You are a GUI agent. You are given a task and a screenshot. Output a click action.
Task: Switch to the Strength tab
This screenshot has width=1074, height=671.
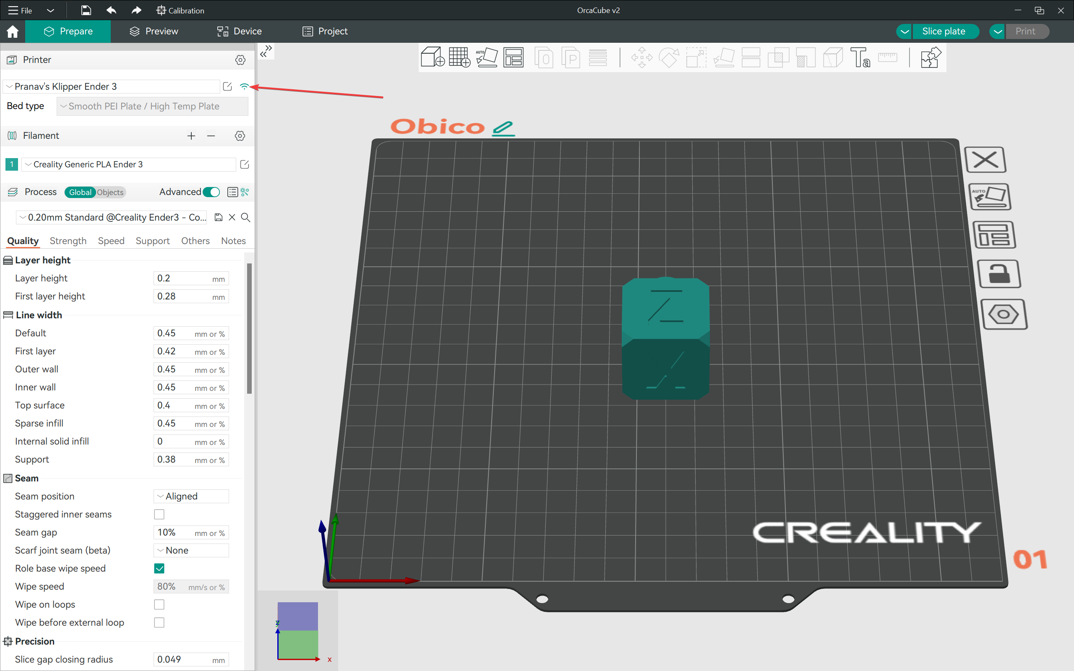point(68,240)
